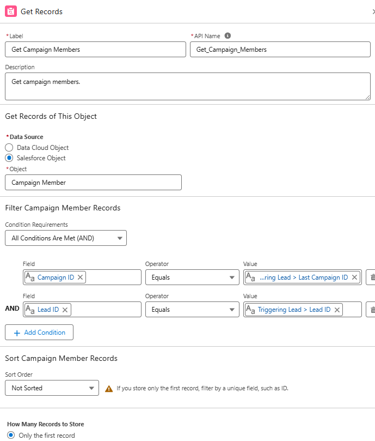Open the API Name info tooltip icon
The width and height of the screenshot is (375, 441).
[x=228, y=35]
